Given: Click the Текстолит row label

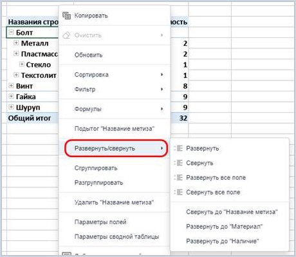Looking at the screenshot, I should (39, 75).
